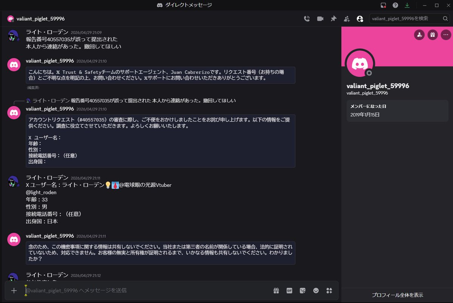Open the emoji picker
The height and width of the screenshot is (303, 453).
[x=316, y=291]
